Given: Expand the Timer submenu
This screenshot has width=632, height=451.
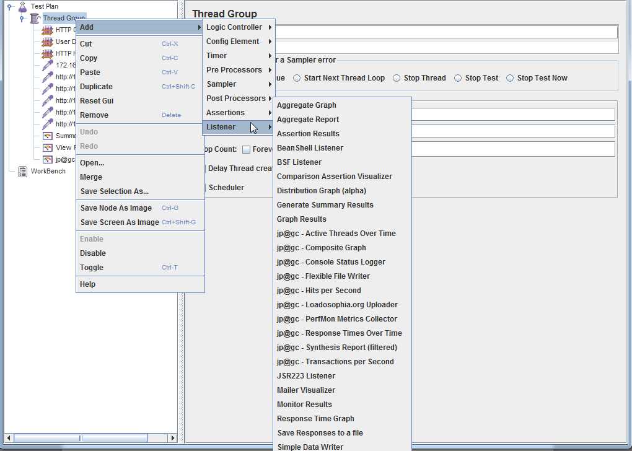Looking at the screenshot, I should 239,56.
